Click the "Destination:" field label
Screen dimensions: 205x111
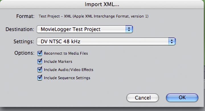click(20, 29)
